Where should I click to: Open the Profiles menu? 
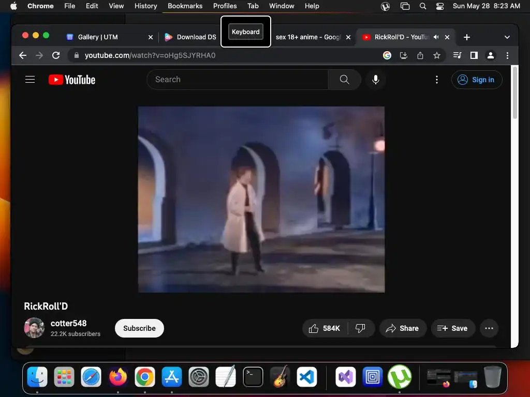225,6
